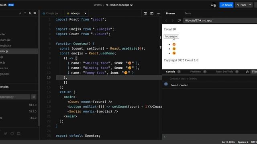
Task: Open Emojis.jsx in the file tree
Action: pyautogui.click(x=5, y=46)
